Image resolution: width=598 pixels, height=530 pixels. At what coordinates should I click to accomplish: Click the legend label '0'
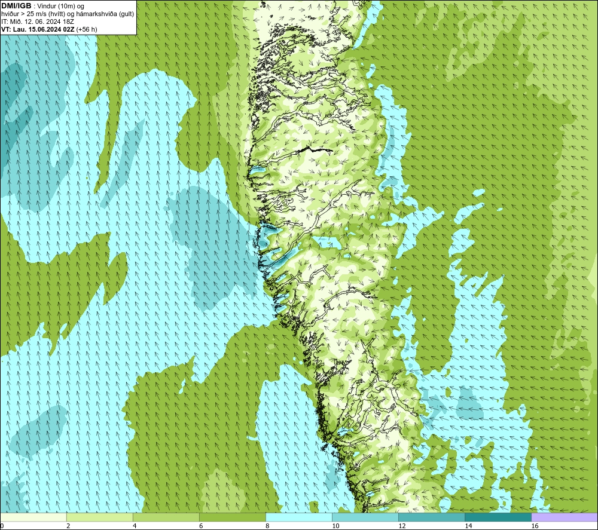(x=2, y=526)
